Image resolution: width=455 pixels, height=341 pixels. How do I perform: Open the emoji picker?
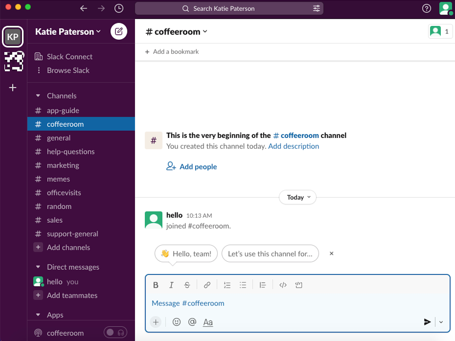point(176,322)
